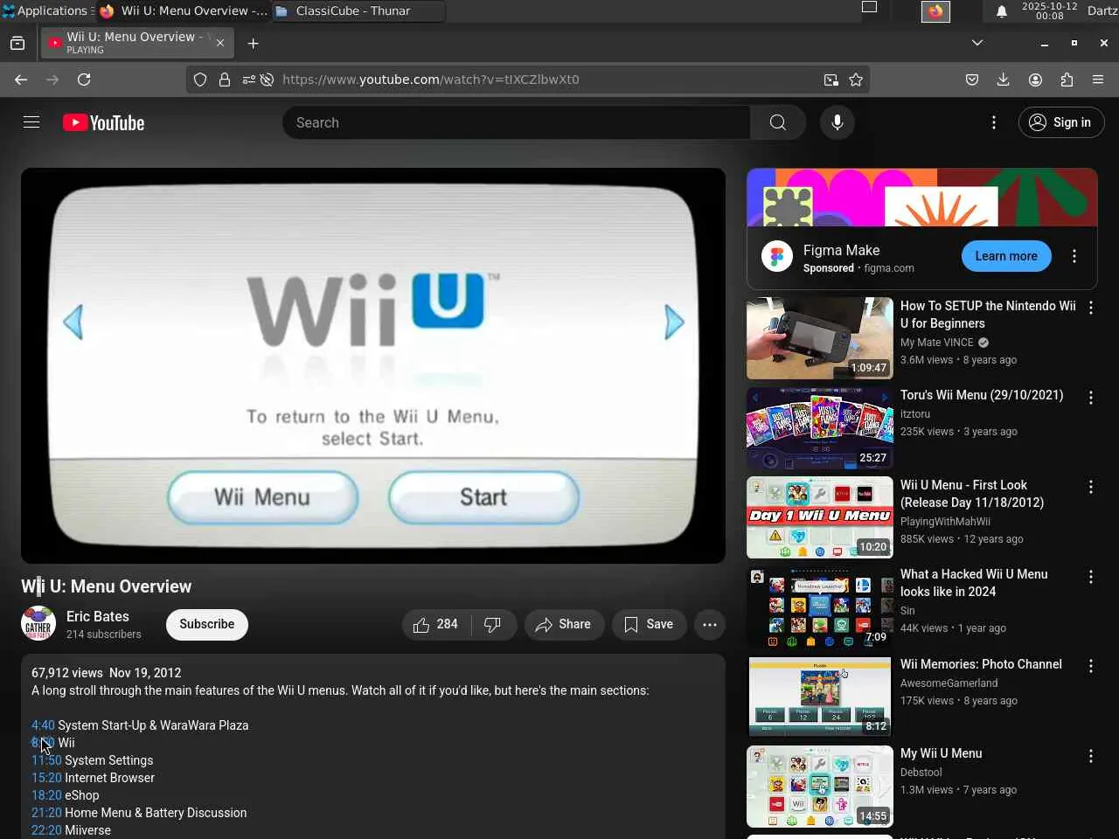Start voice search with microphone icon

[x=837, y=122]
